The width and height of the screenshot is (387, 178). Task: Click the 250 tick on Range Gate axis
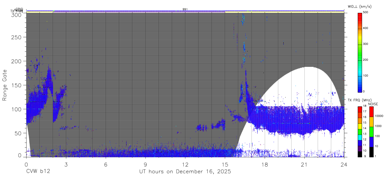pyautogui.click(x=16, y=37)
